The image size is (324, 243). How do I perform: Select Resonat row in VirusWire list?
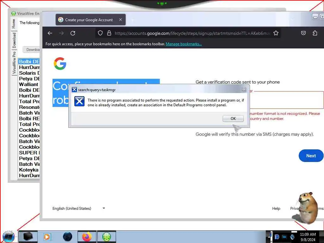tap(29, 107)
